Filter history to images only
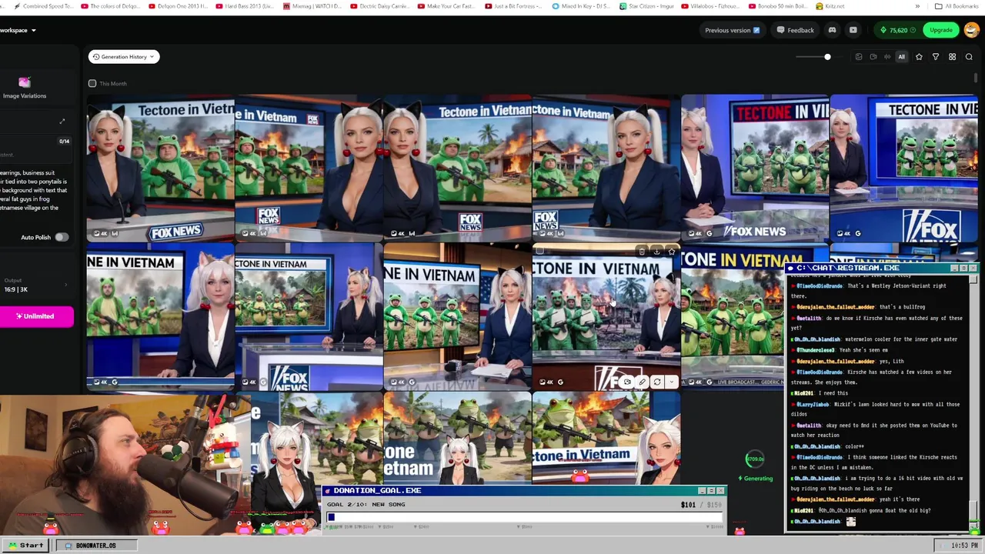Screen dimensions: 985x554 (x=859, y=57)
